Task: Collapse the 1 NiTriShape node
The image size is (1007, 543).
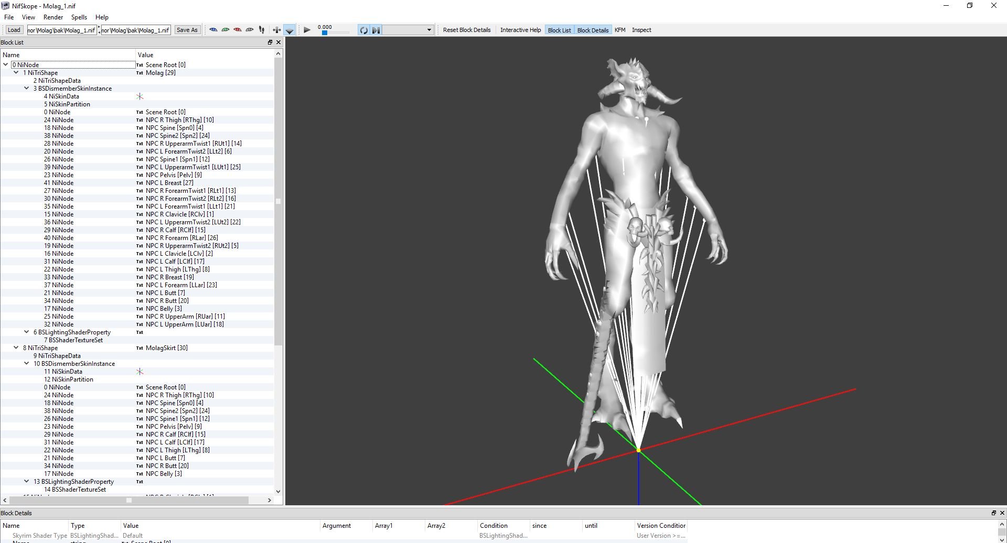Action: [16, 73]
